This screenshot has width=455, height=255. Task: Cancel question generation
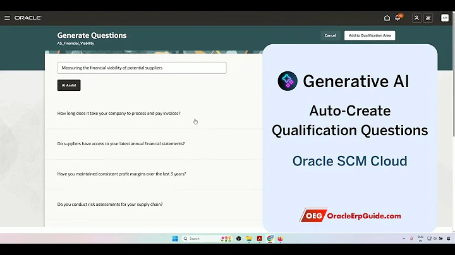pos(331,35)
